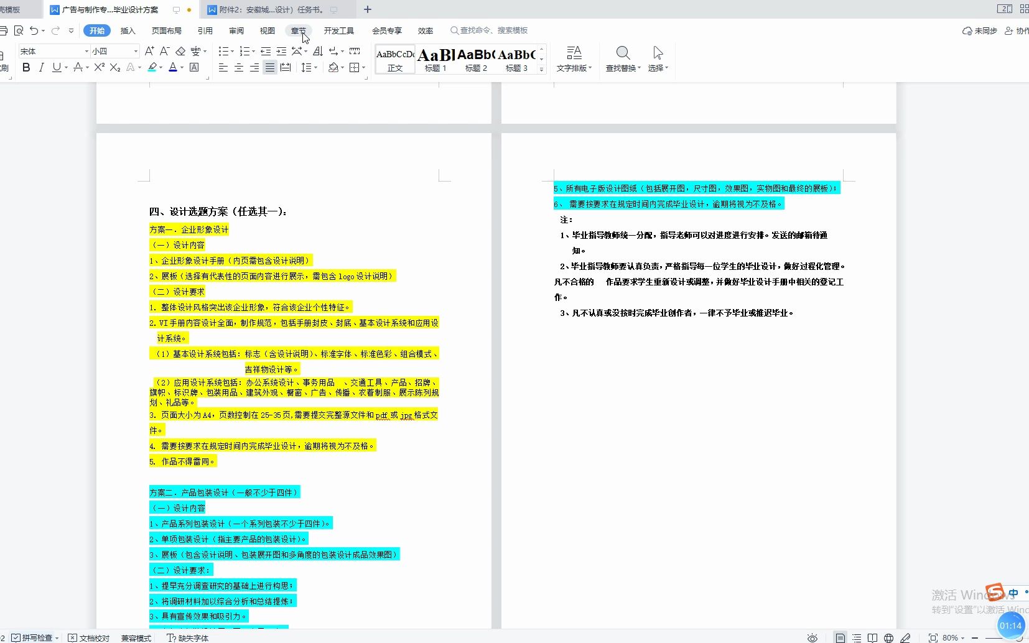Open a new document tab
The width and height of the screenshot is (1029, 643).
pos(368,9)
